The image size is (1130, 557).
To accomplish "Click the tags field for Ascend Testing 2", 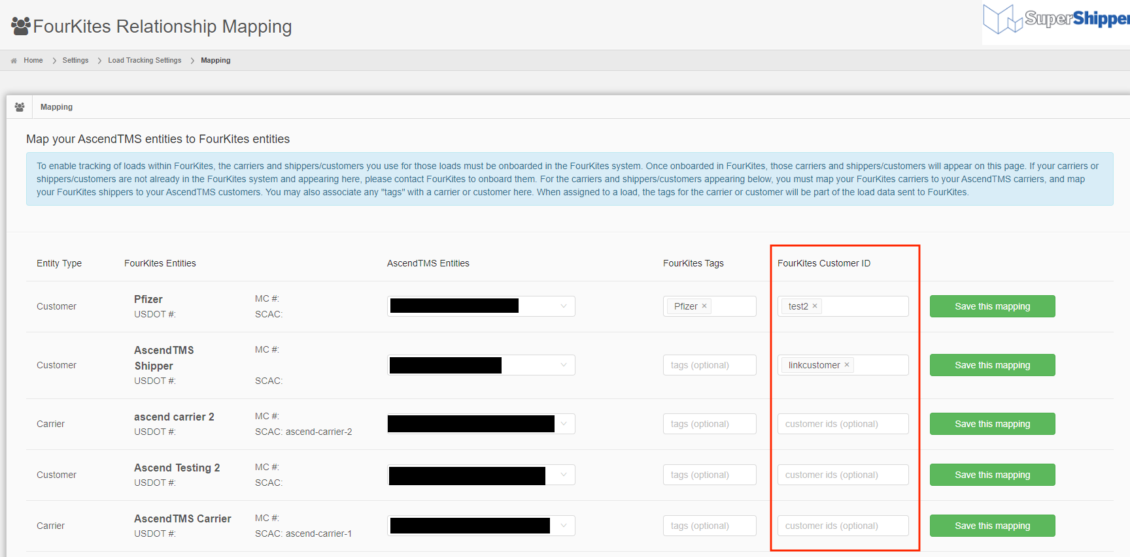I will coord(710,475).
